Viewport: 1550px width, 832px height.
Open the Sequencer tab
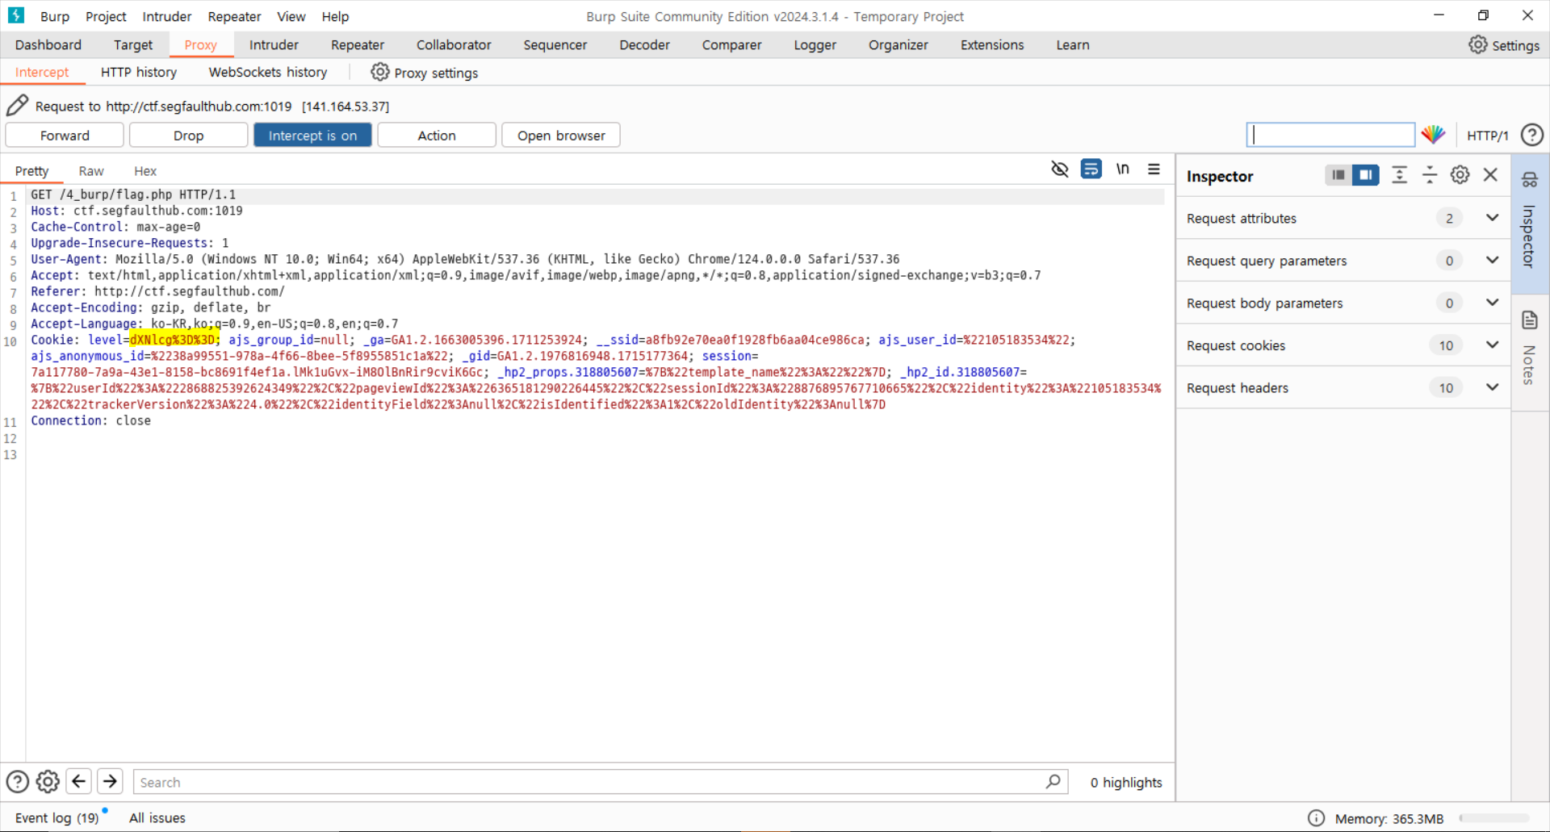tap(555, 44)
